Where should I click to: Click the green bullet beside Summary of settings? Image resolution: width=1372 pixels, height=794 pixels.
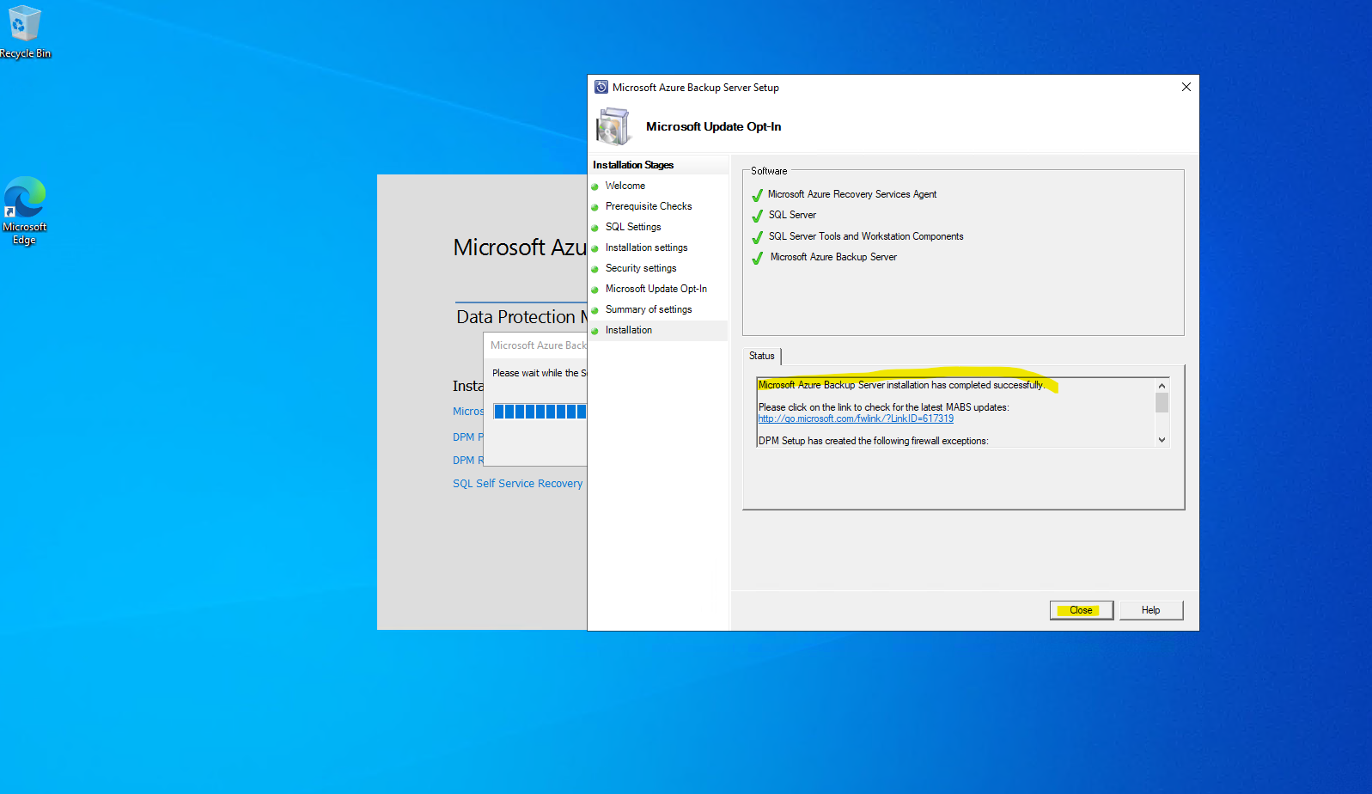595,310
